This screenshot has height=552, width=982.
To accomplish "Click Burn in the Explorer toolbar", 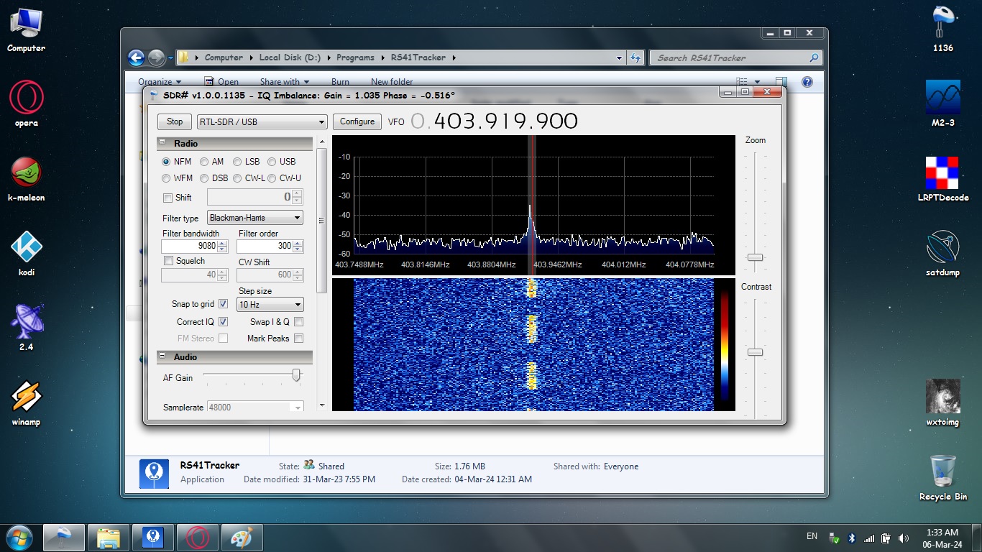I will pos(340,82).
